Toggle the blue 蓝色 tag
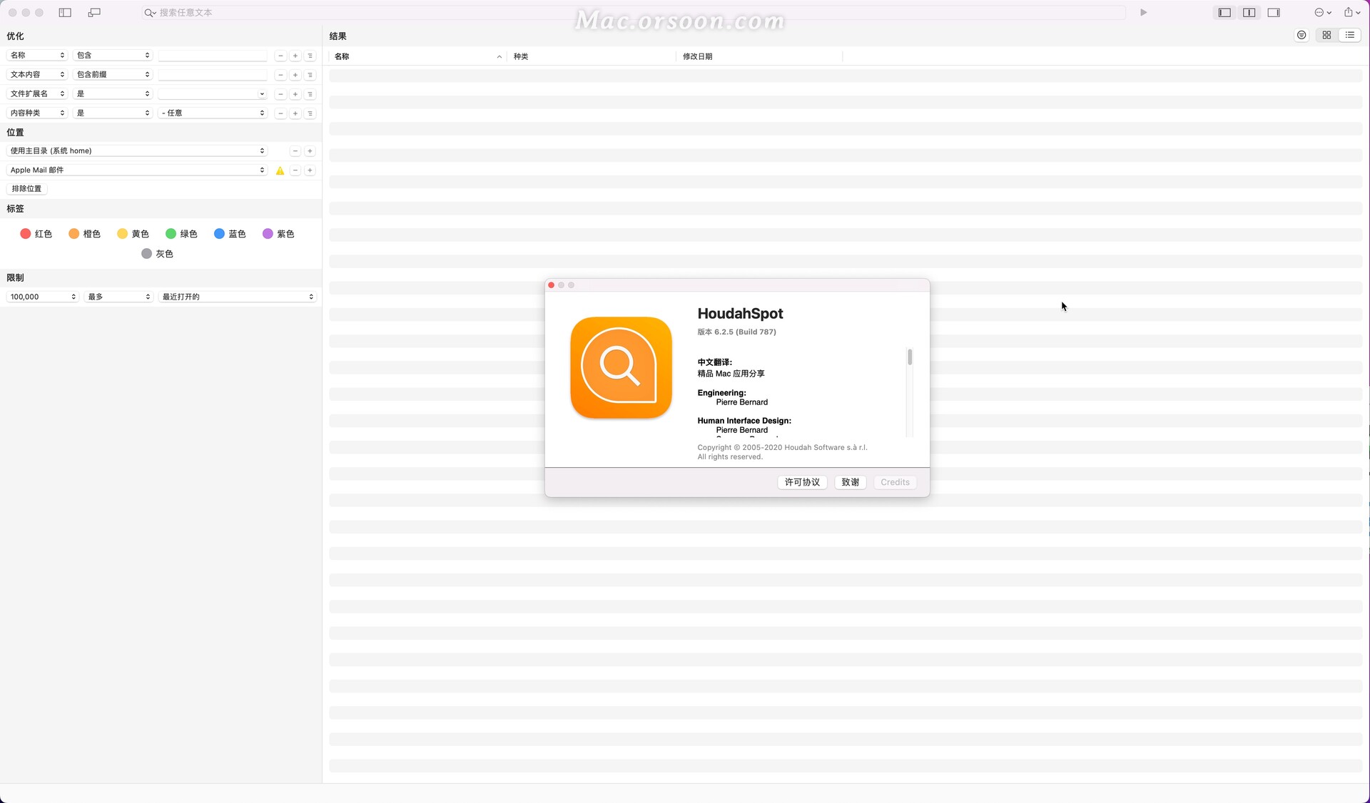Image resolution: width=1370 pixels, height=803 pixels. click(230, 234)
